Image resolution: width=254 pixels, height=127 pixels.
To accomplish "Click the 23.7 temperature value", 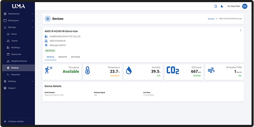I will coord(114,72).
